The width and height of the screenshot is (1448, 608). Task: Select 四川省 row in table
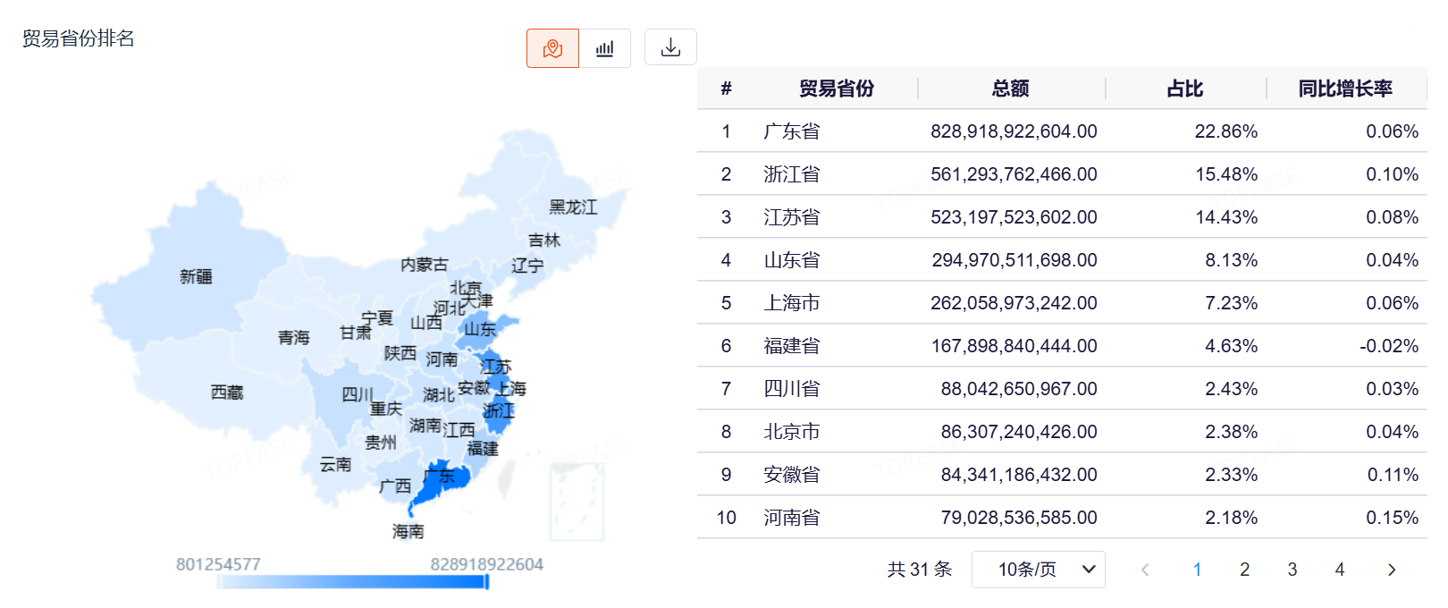point(1062,389)
